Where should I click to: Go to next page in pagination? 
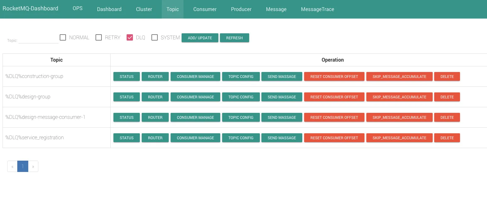coord(33,167)
